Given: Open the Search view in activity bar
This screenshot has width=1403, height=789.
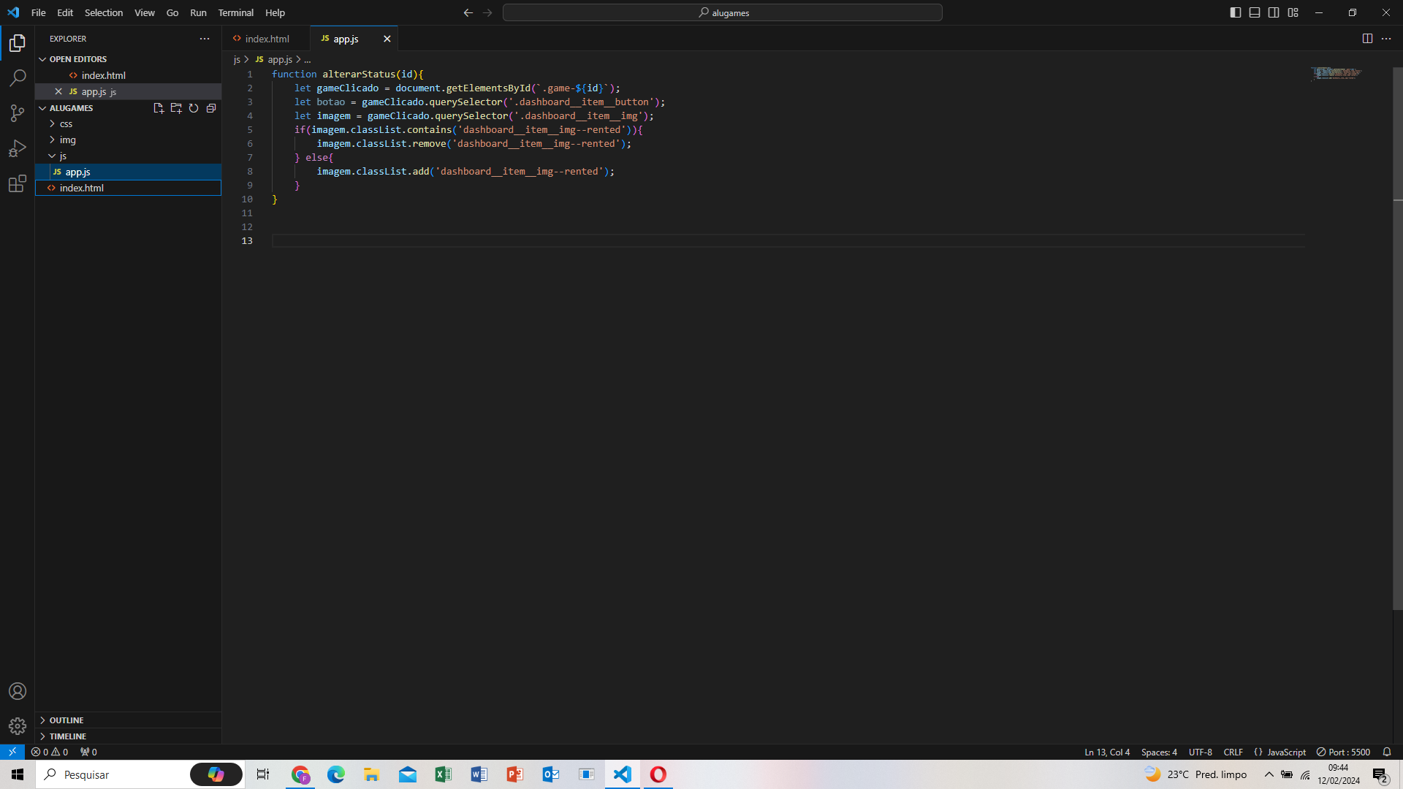Looking at the screenshot, I should (x=18, y=78).
